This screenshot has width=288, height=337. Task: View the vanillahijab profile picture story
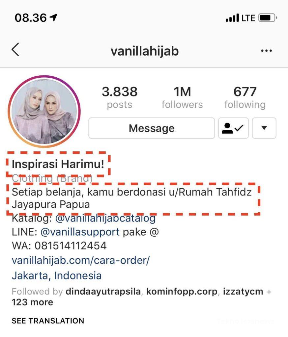point(44,111)
